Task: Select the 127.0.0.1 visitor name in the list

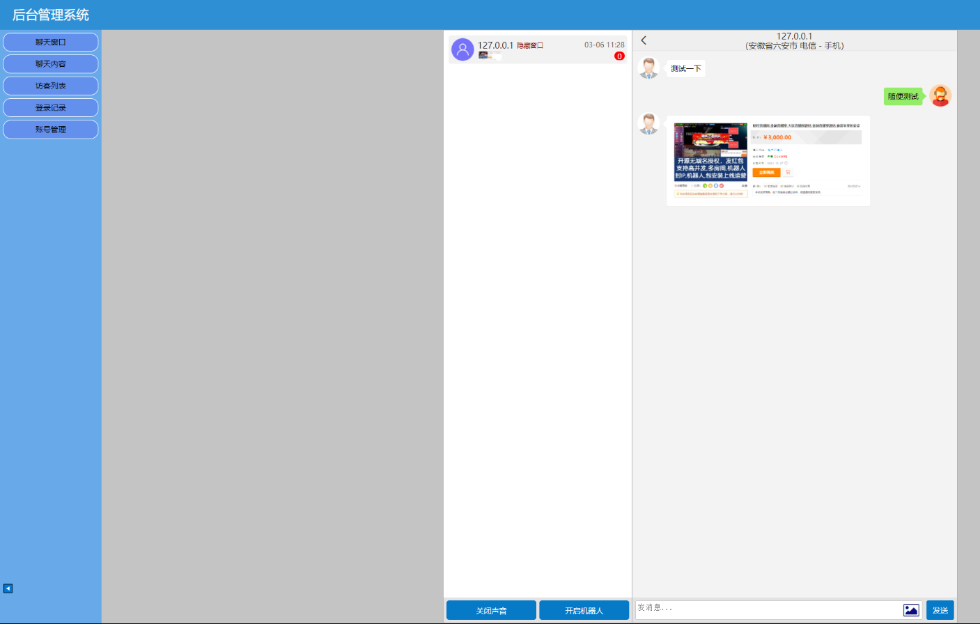Action: [x=495, y=45]
